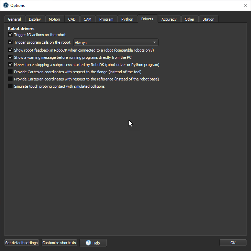Close the Options dialog window
Image resolution: width=251 pixels, height=251 pixels.
point(245,5)
